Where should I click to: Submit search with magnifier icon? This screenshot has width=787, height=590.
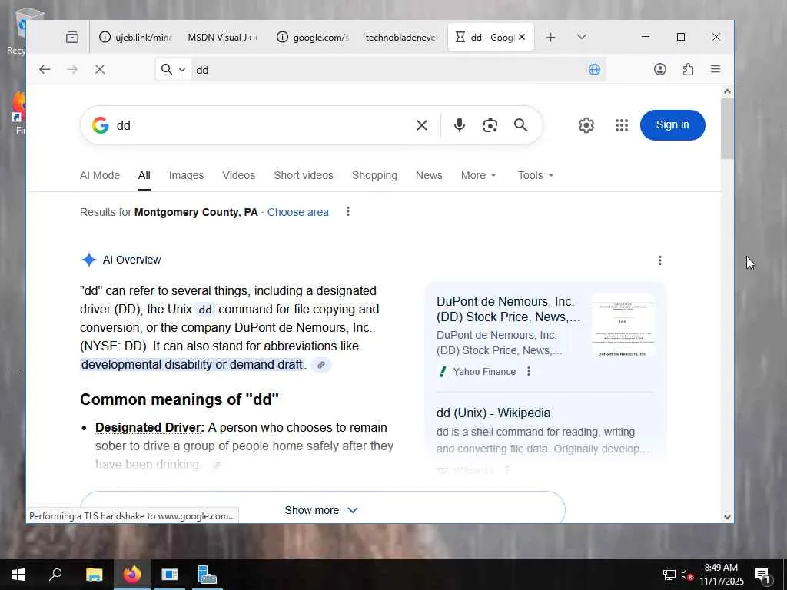coord(520,125)
